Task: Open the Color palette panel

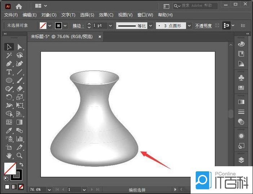Action: 241,44
